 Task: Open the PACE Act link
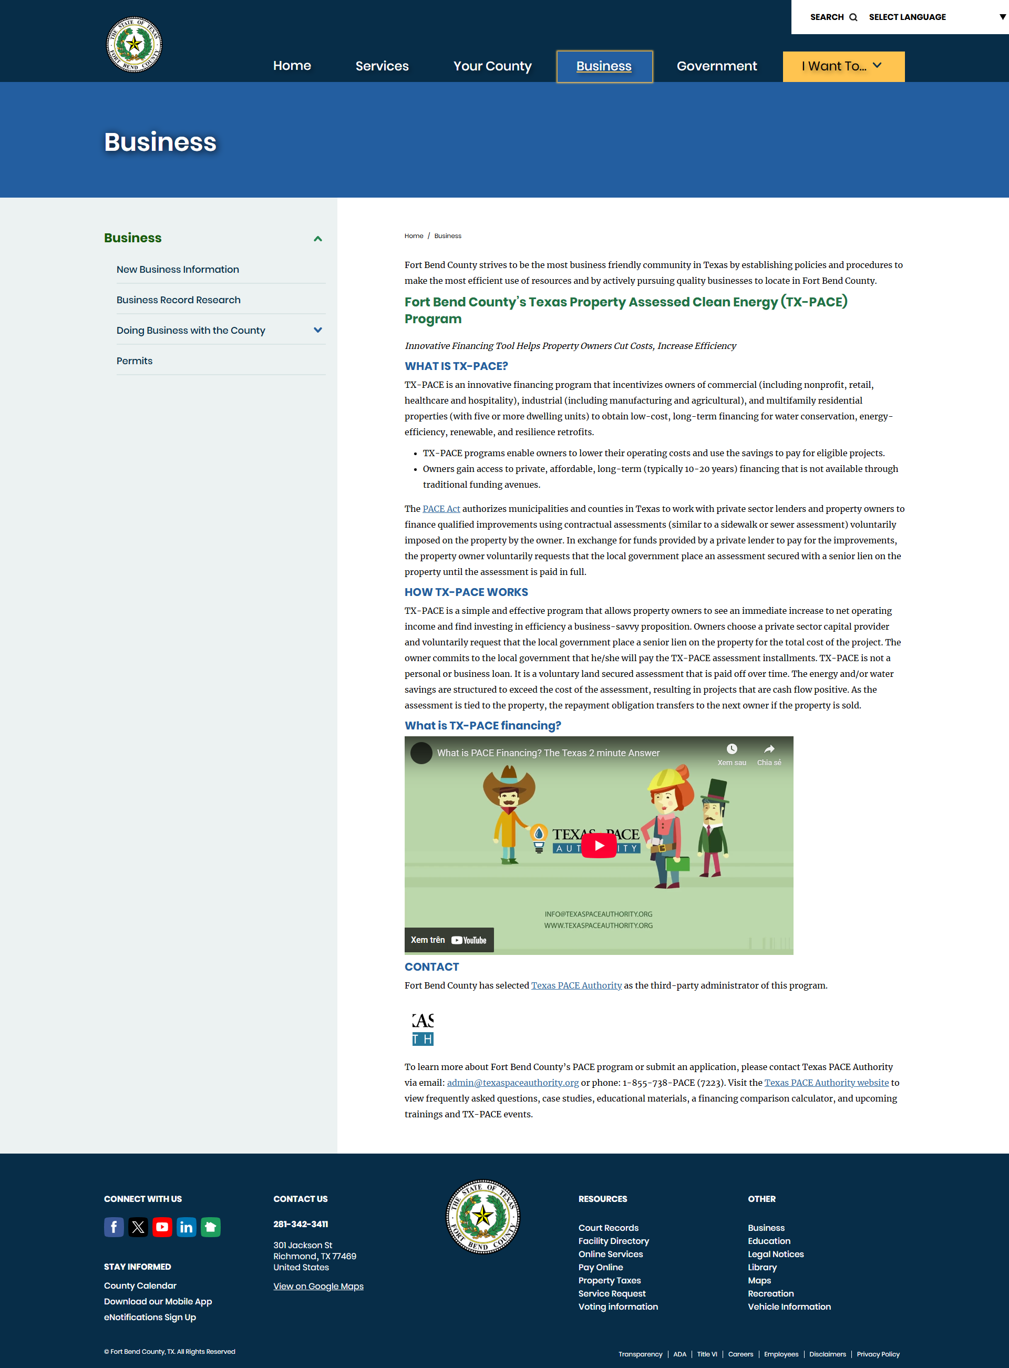point(441,509)
